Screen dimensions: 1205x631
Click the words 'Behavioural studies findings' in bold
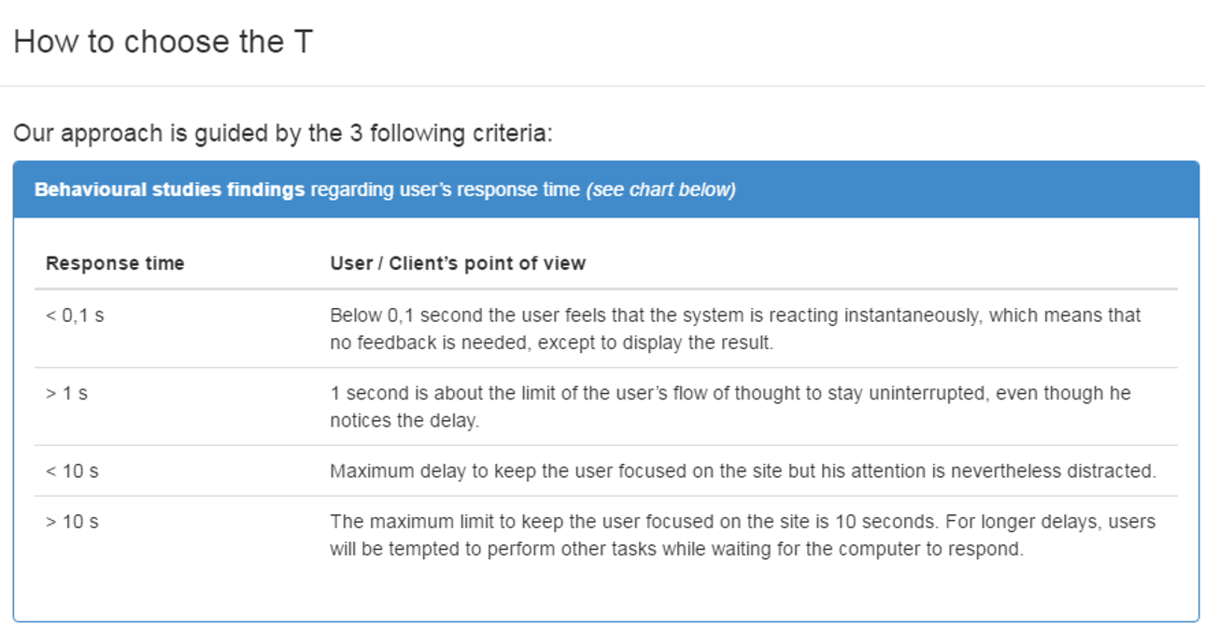(170, 189)
